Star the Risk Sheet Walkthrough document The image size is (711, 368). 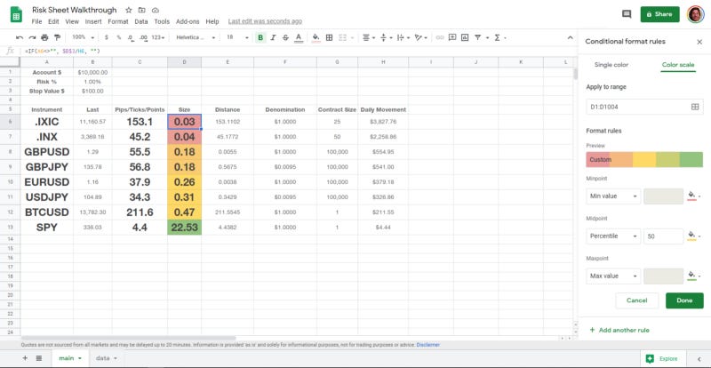tap(129, 10)
